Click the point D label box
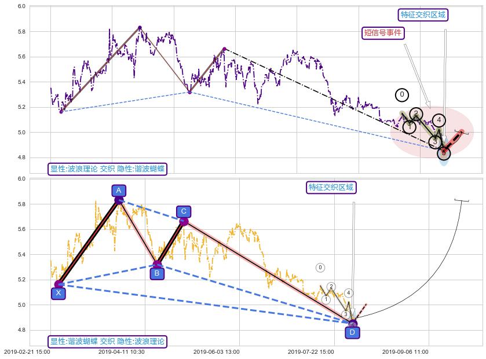The height and width of the screenshot is (359, 486). (x=352, y=332)
